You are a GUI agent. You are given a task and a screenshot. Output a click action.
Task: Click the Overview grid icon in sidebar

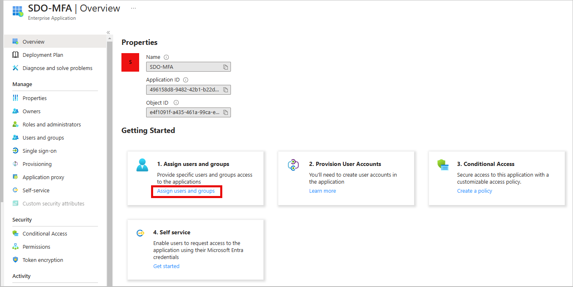point(15,42)
